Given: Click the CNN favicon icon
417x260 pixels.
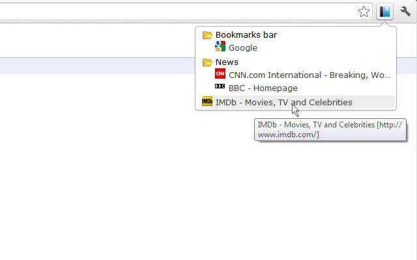Looking at the screenshot, I should (220, 73).
